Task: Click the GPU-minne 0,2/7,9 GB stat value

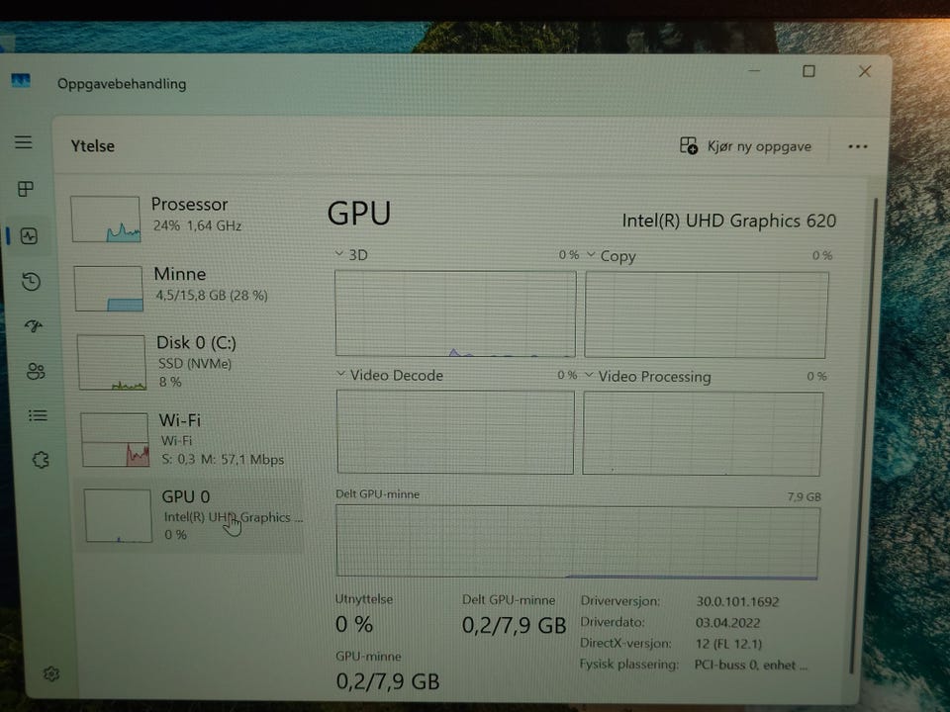Action: click(x=388, y=681)
